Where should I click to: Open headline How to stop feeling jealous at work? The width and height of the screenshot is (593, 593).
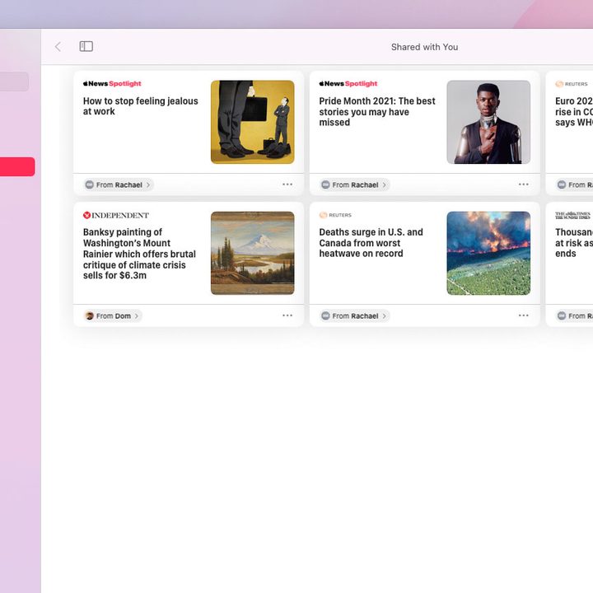tap(141, 106)
